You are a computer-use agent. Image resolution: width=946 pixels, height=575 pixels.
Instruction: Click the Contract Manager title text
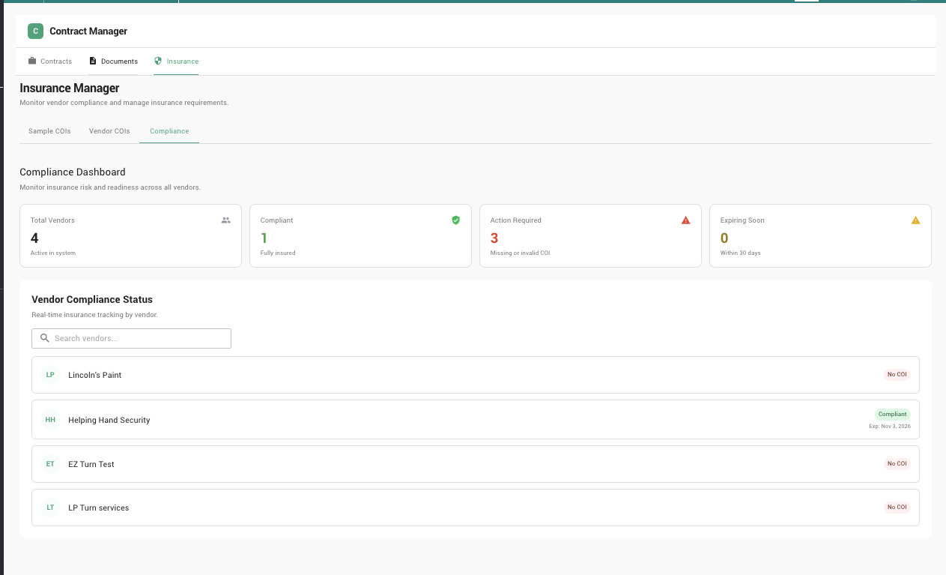point(88,31)
